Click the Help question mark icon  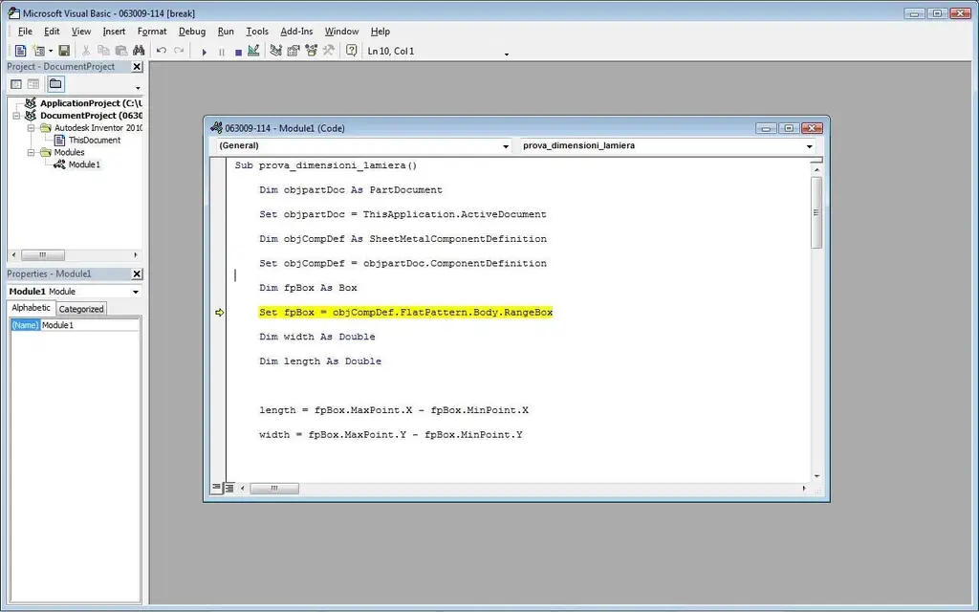click(x=351, y=51)
